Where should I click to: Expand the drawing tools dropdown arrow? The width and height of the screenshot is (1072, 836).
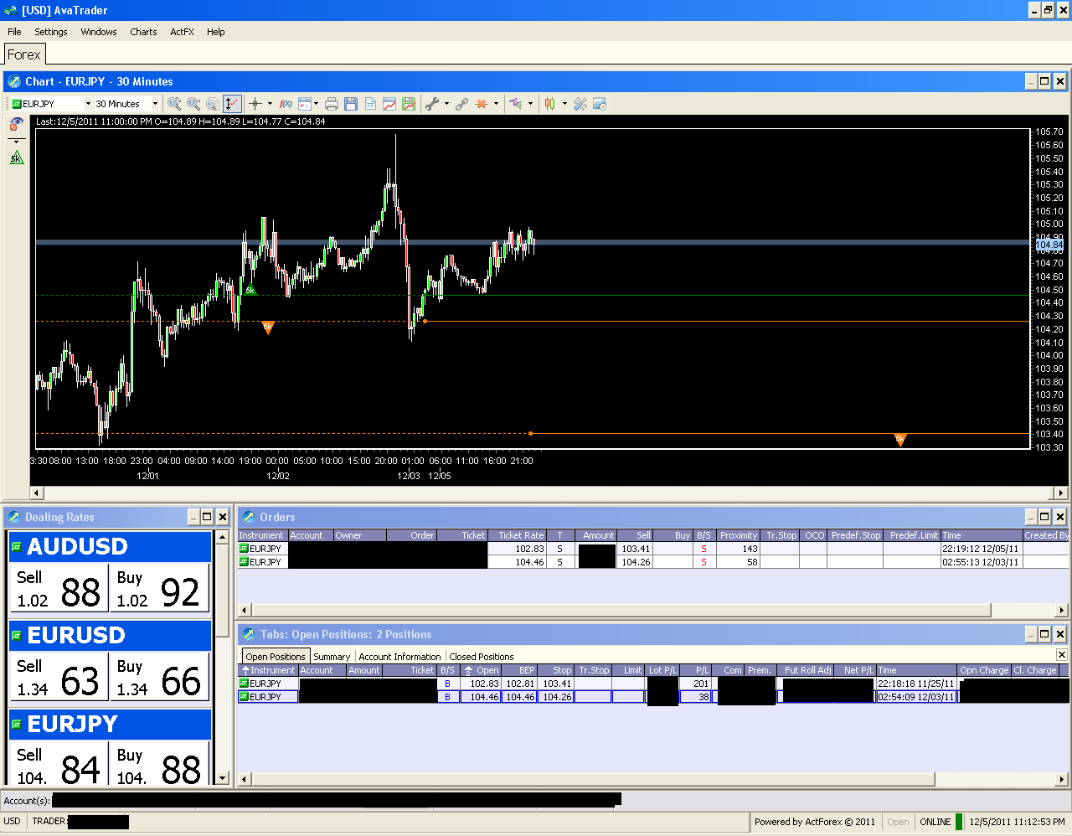pyautogui.click(x=530, y=104)
